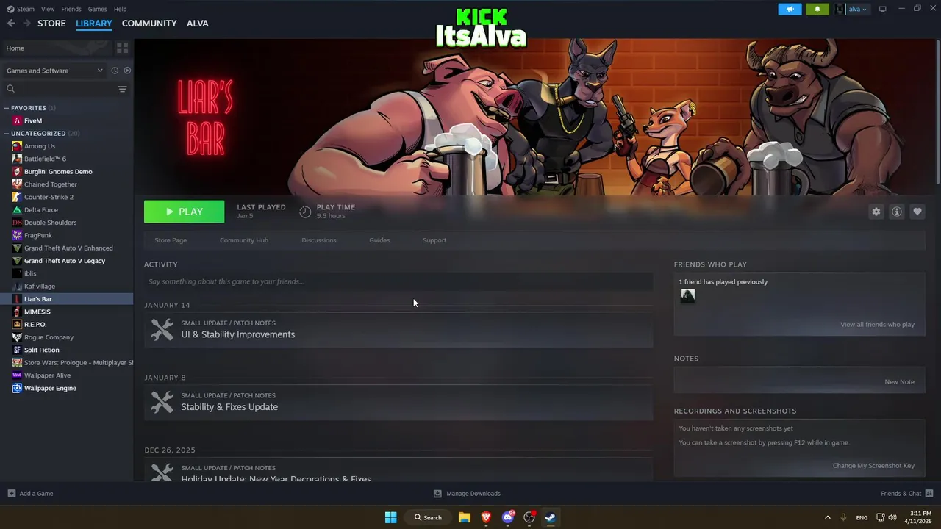Open the Help menu

coord(120,9)
